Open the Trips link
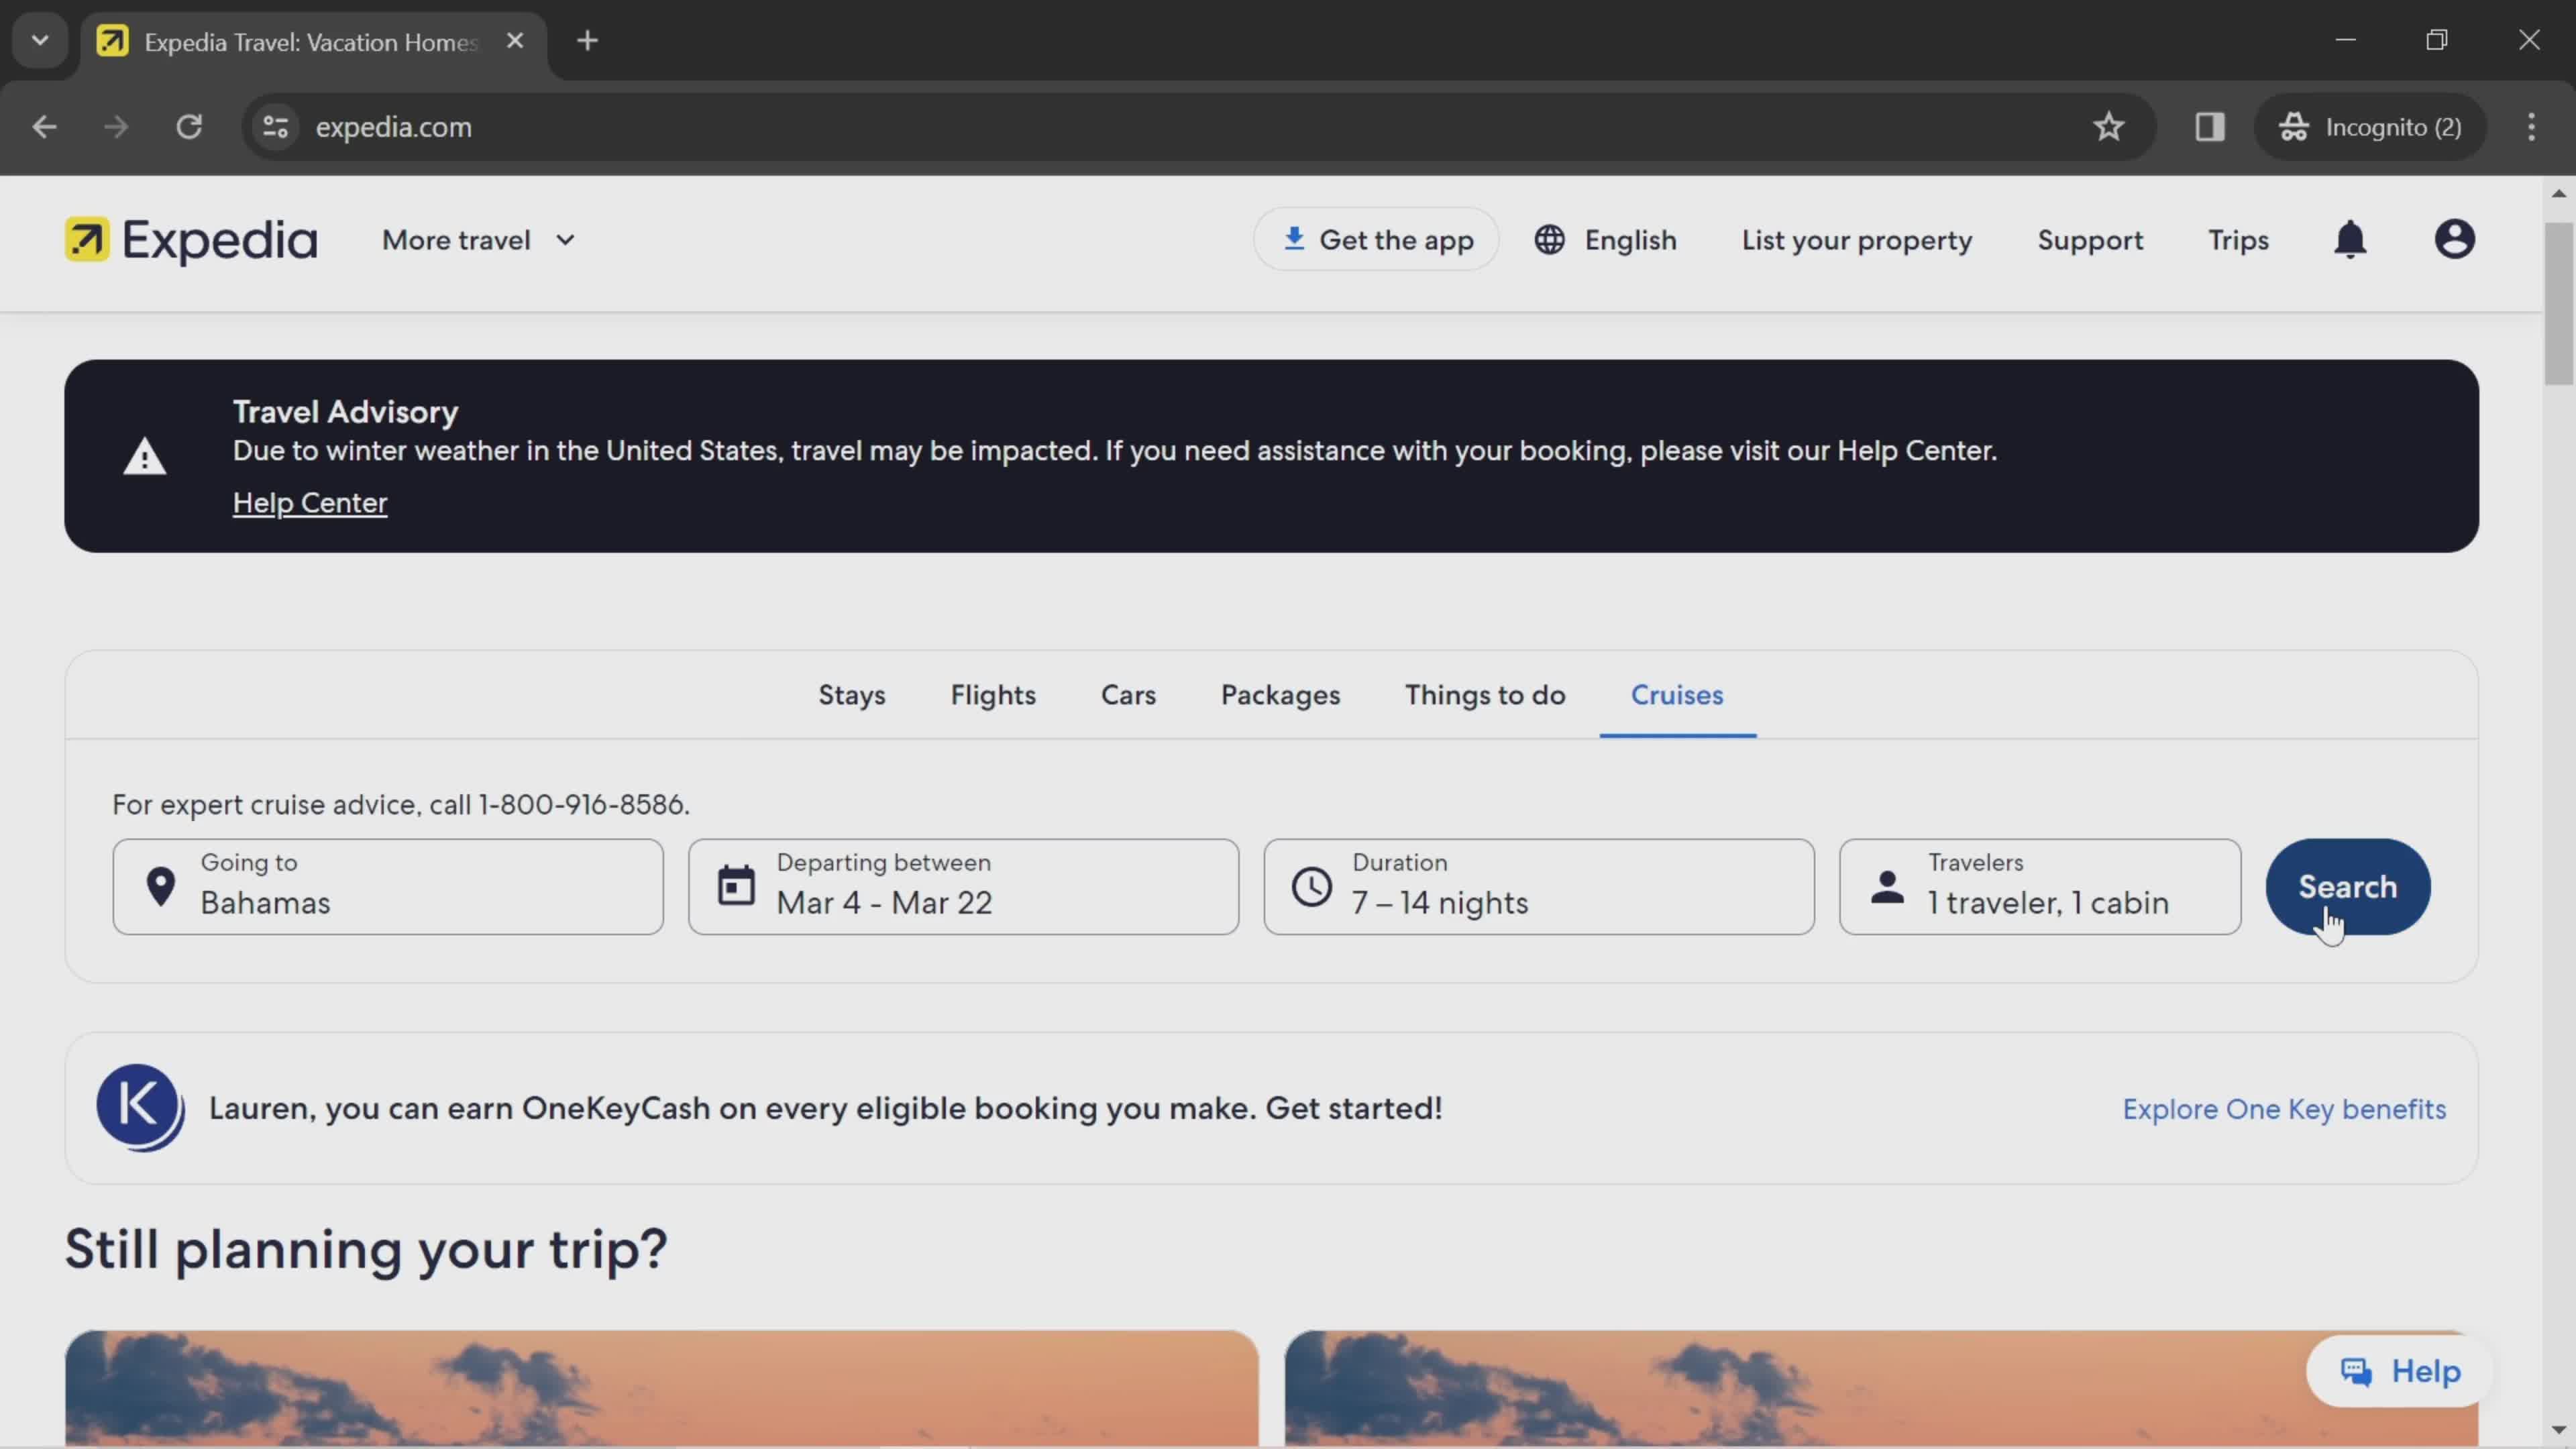The width and height of the screenshot is (2576, 1449). (x=2238, y=240)
